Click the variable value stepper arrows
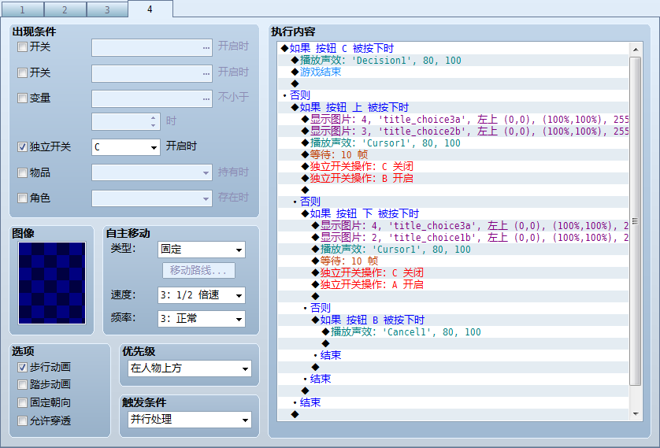The image size is (660, 448). pos(154,121)
